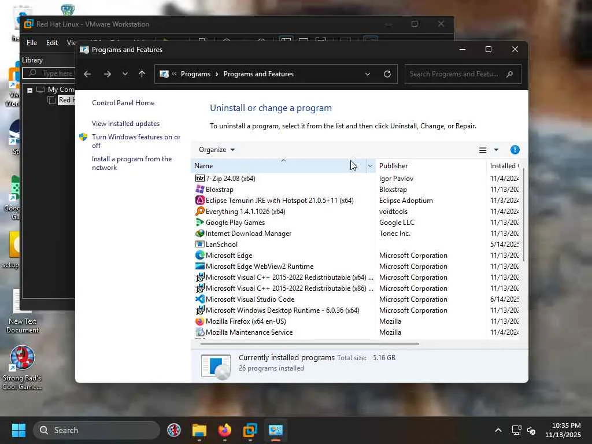Click the horizontal scrollbar under program list
592x444 pixels.
pos(310,344)
